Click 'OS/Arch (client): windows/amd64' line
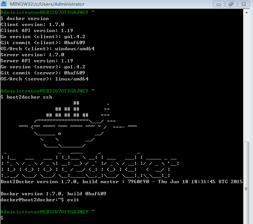253x224 pixels. coord(47,49)
